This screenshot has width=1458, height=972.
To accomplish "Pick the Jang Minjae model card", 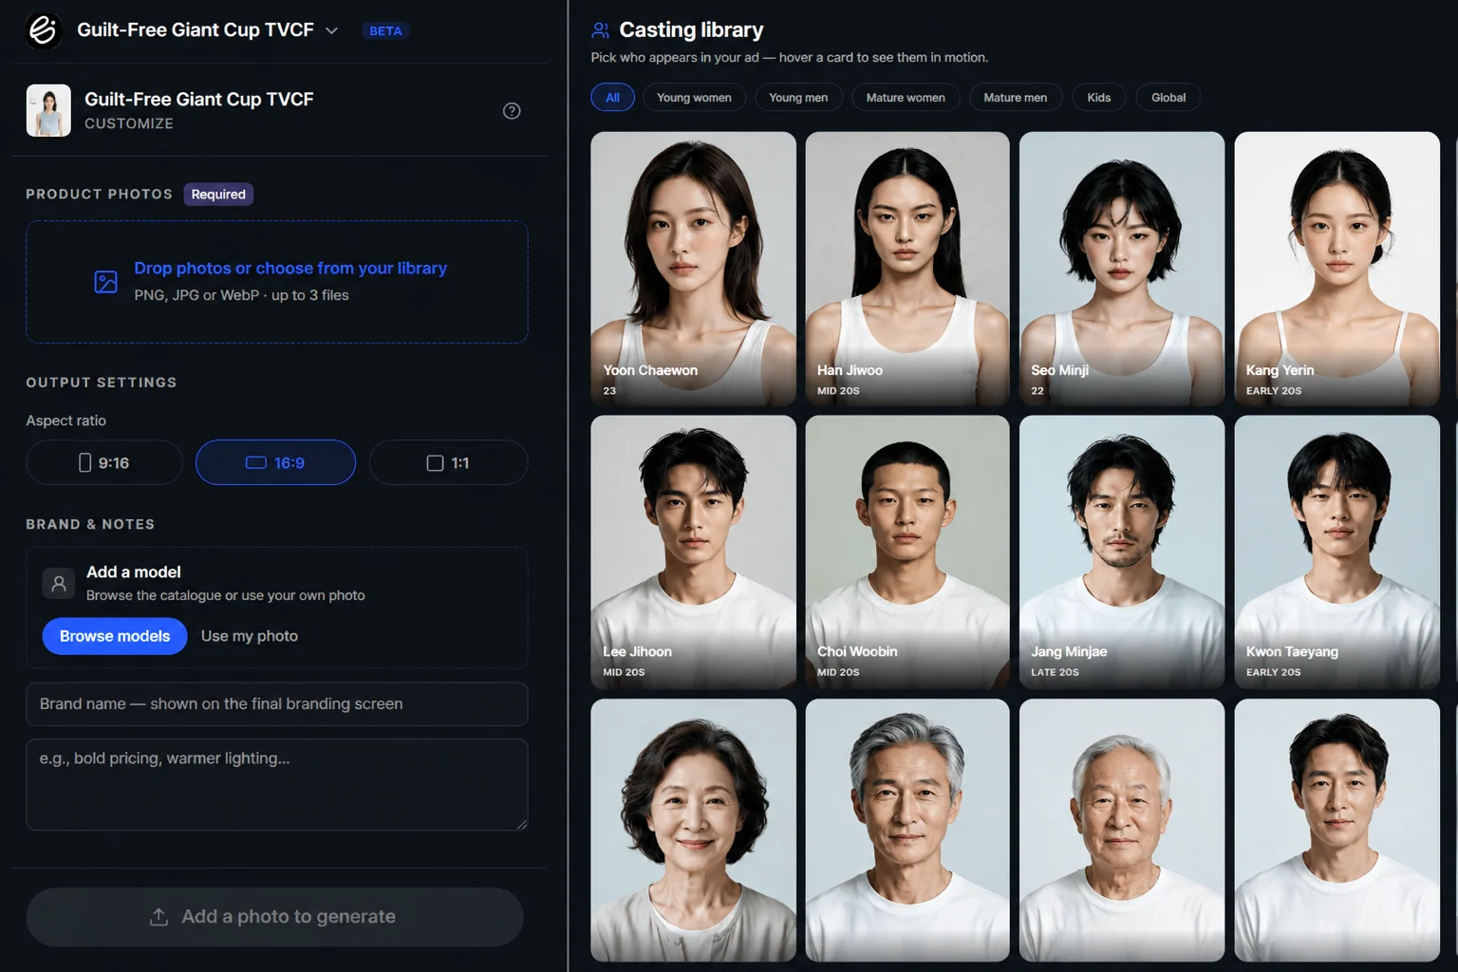I will (x=1122, y=551).
